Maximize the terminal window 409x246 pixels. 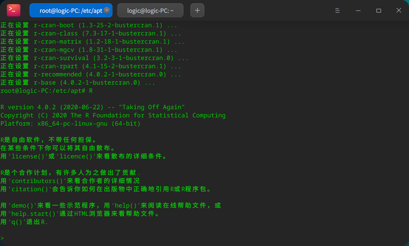(x=378, y=10)
